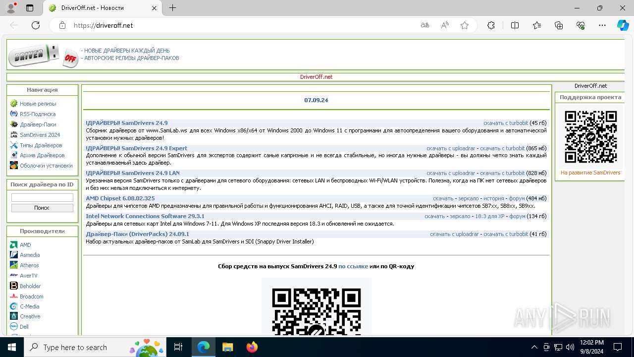This screenshot has height=357, width=634.
Task: Click the red DriverOff.net banner link
Action: tap(316, 77)
